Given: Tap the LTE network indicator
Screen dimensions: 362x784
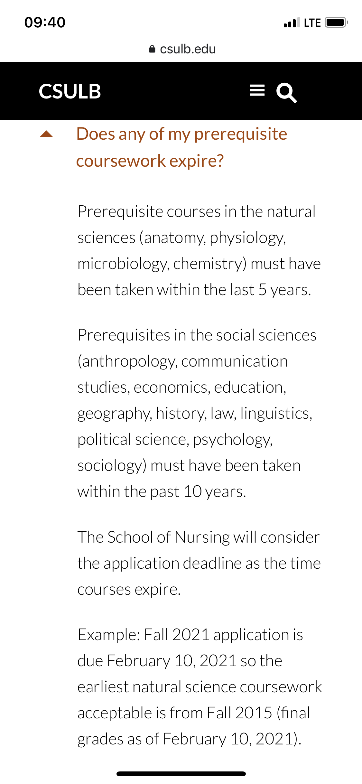Looking at the screenshot, I should 312,23.
